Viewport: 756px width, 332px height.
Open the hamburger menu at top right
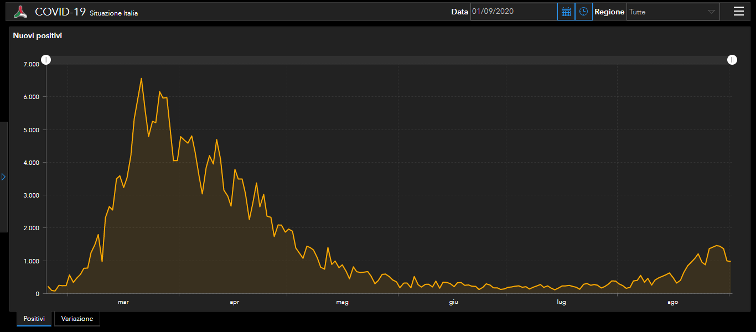738,12
